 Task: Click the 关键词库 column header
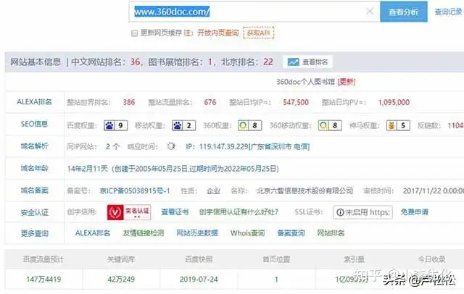[121, 259]
